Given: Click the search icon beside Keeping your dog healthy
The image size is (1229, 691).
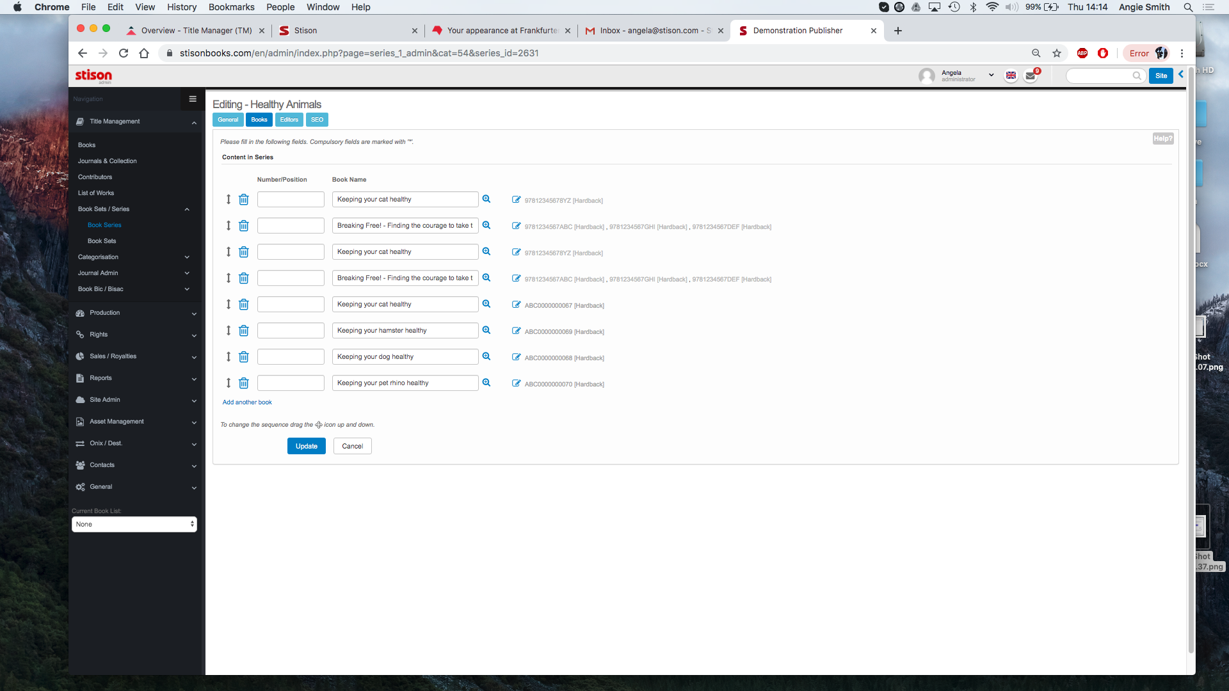Looking at the screenshot, I should [486, 356].
